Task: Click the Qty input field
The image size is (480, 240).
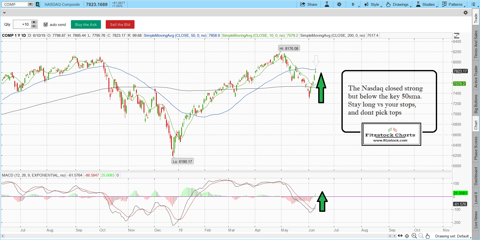Action: (22, 24)
